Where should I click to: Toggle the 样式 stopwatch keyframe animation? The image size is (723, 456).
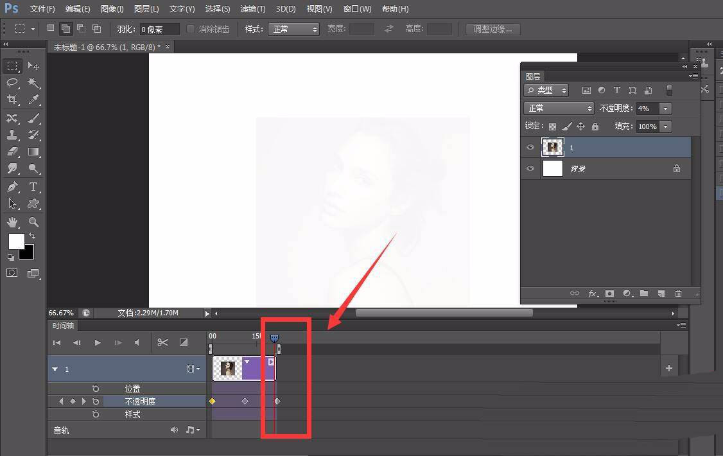point(96,414)
